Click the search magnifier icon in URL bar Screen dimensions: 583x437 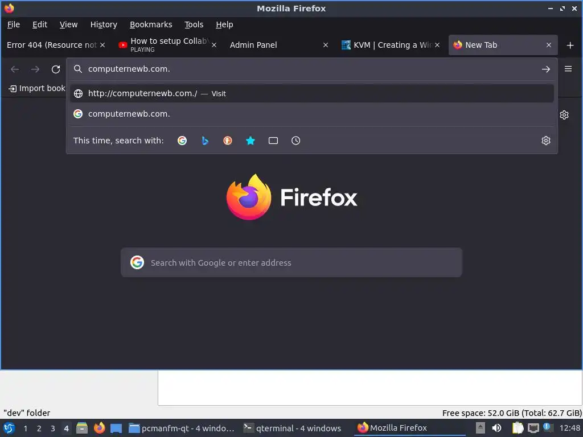click(77, 69)
